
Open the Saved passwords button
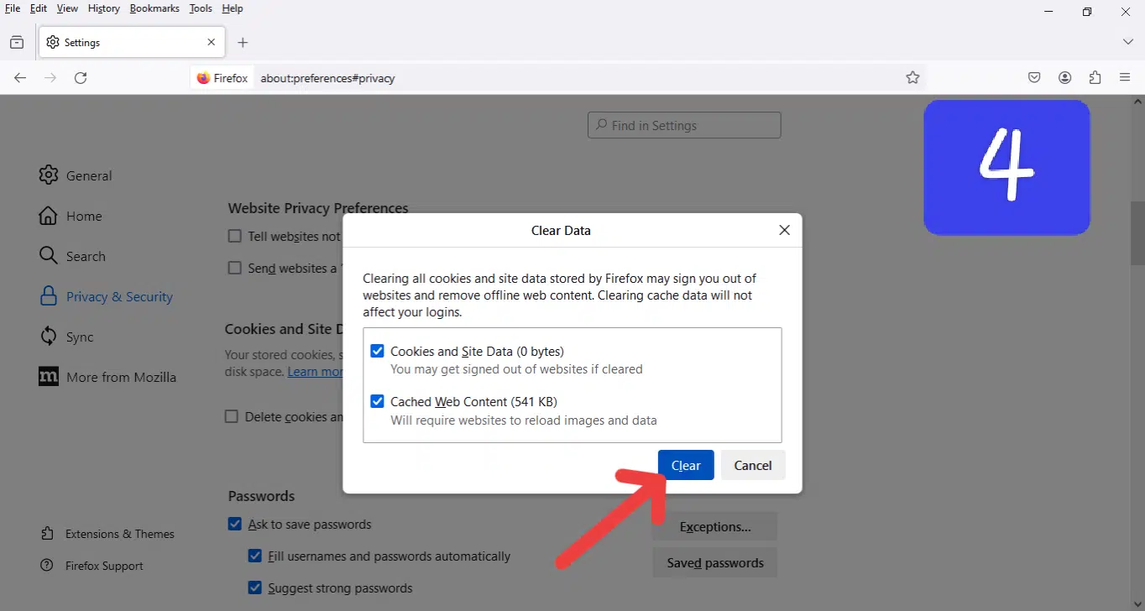click(x=714, y=563)
